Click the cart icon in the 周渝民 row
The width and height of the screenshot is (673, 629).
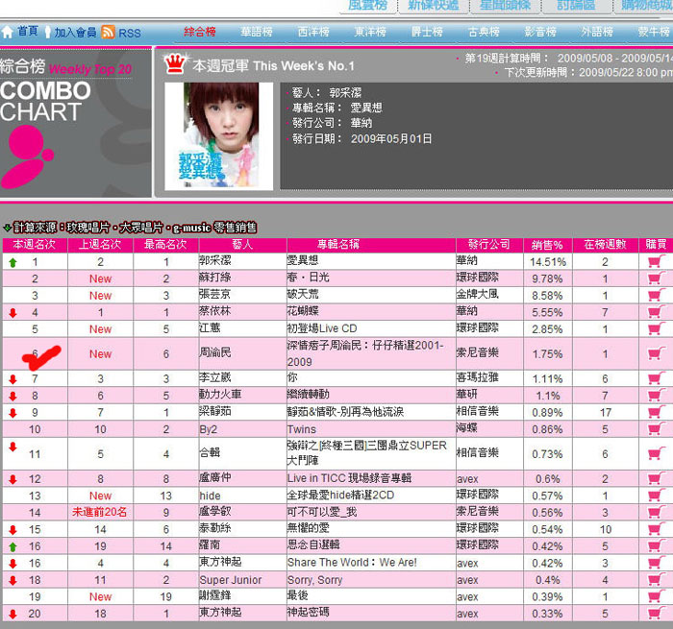coord(656,353)
